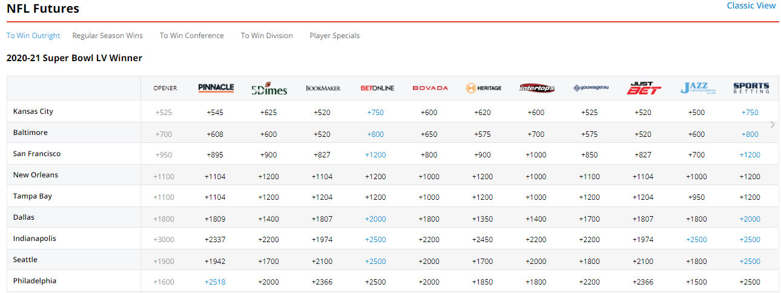The height and width of the screenshot is (293, 781).
Task: Click the YouWager.eu sportsbook logo
Action: 590,88
